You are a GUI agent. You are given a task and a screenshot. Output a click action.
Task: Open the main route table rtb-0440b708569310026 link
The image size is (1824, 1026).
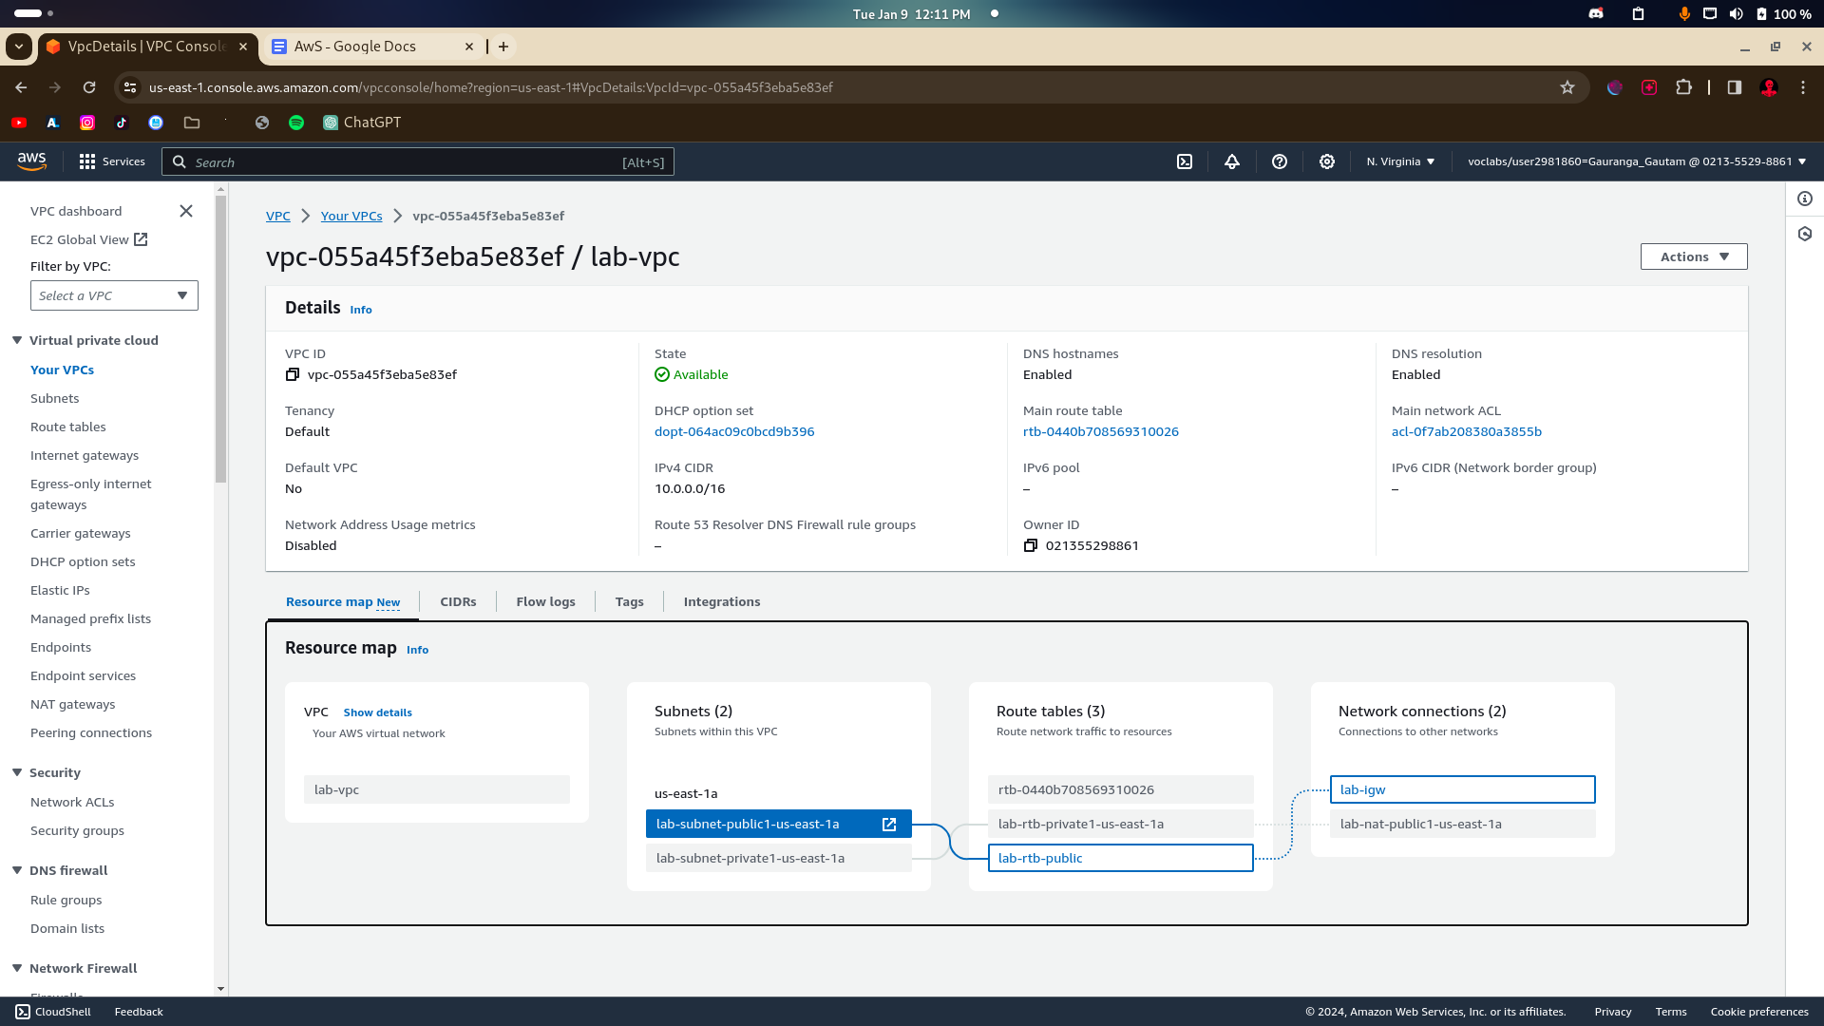pos(1100,431)
